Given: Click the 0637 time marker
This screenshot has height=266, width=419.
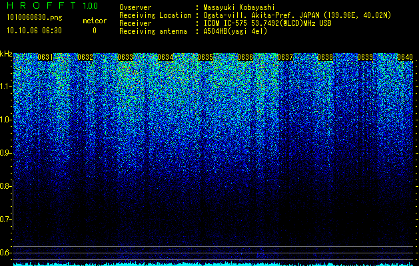Looking at the screenshot, I should click(x=285, y=57).
